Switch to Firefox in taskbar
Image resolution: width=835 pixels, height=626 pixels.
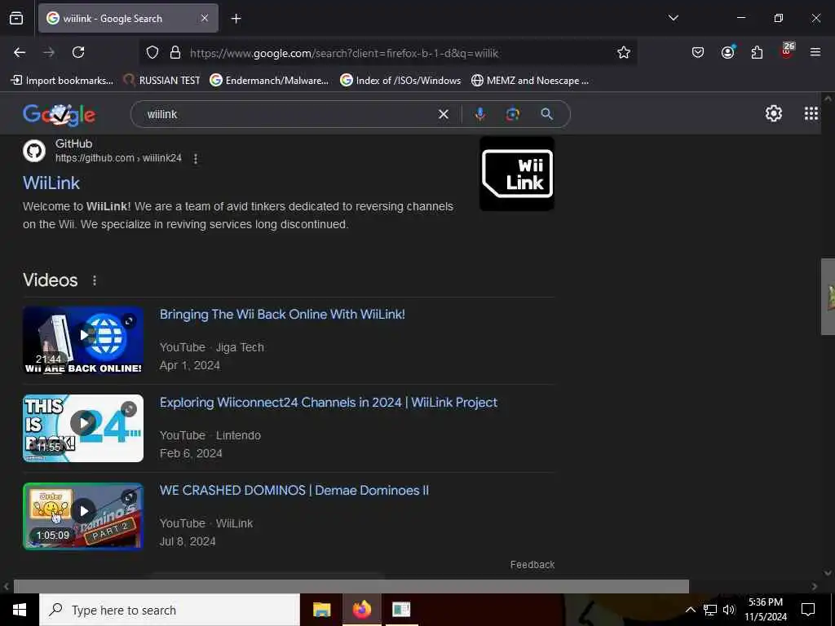coord(361,610)
